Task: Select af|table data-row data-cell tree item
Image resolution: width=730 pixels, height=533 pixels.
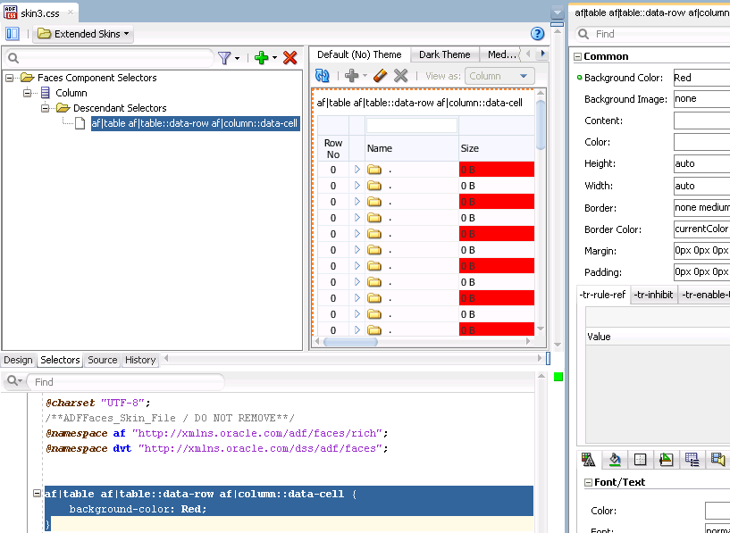Action: click(x=195, y=124)
